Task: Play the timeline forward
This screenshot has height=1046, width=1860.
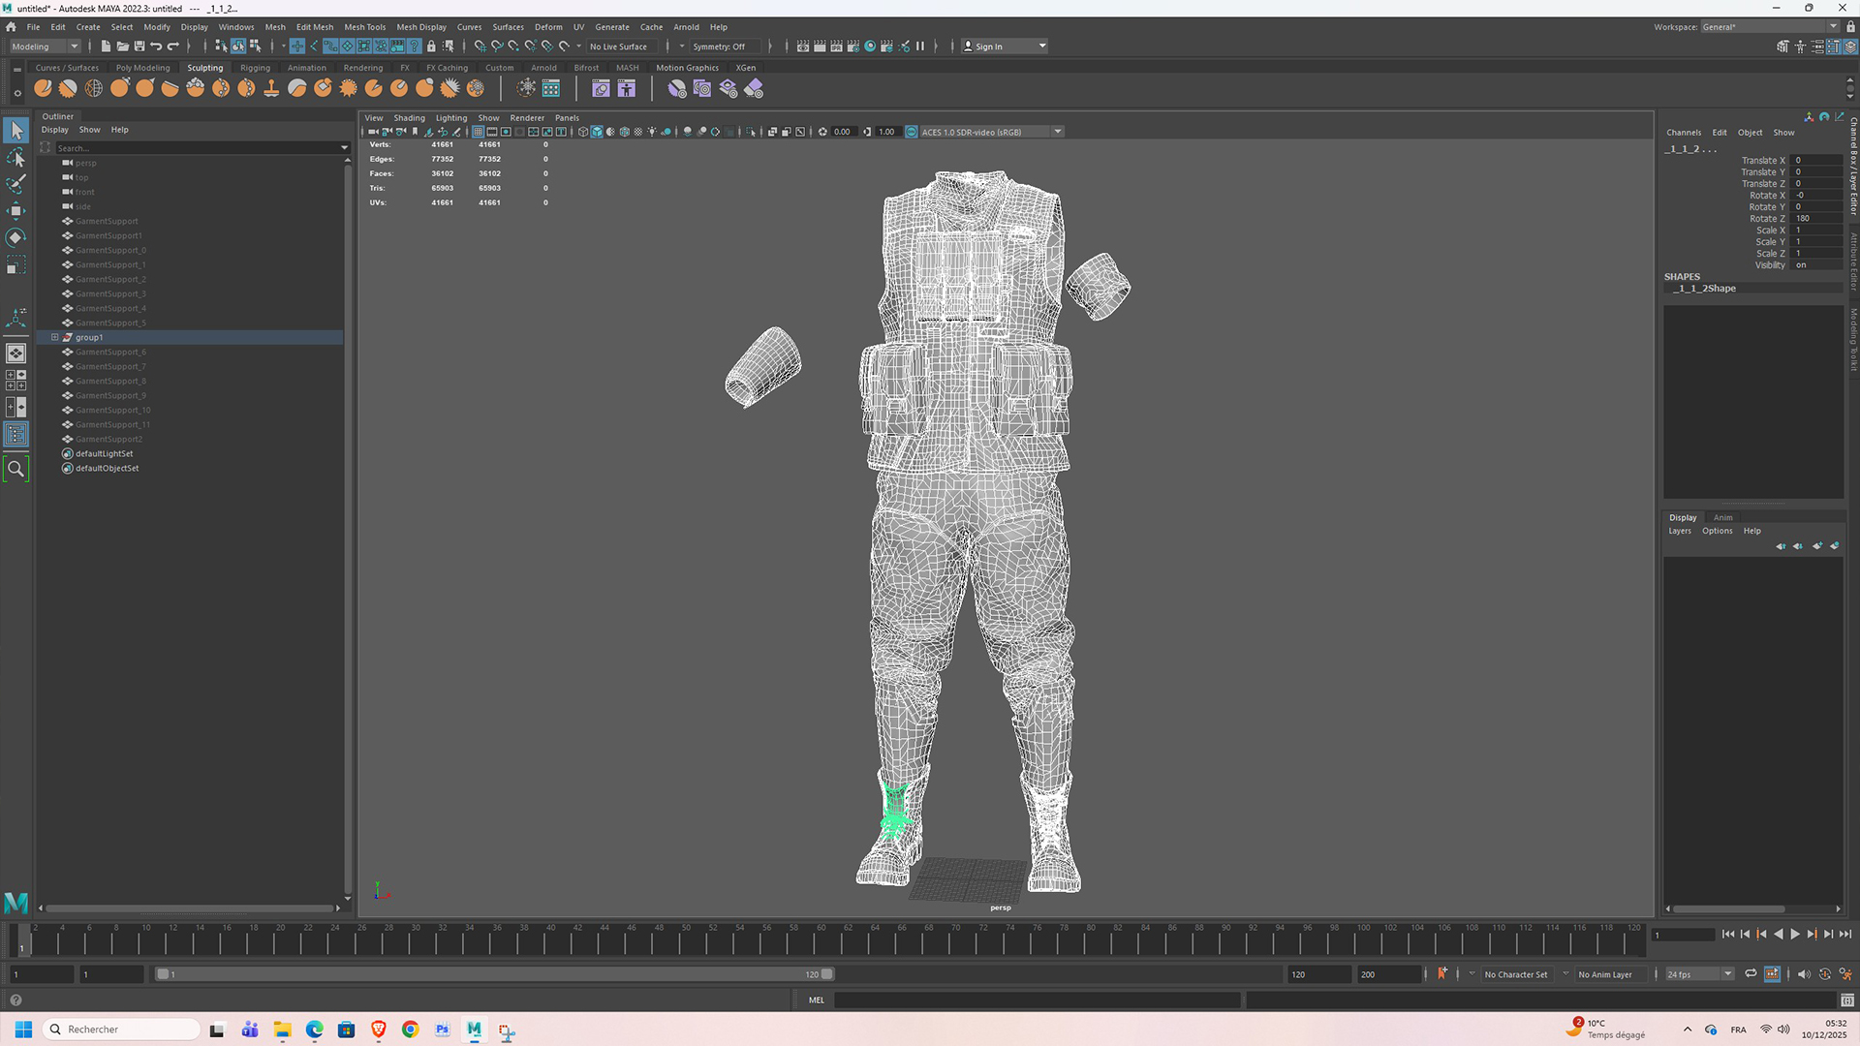Action: coord(1795,934)
